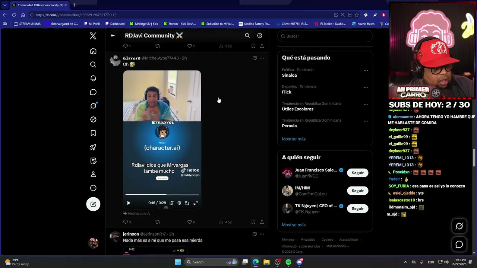This screenshot has width=477, height=268.
Task: Open novela frutas bookmark
Action: coord(363,24)
